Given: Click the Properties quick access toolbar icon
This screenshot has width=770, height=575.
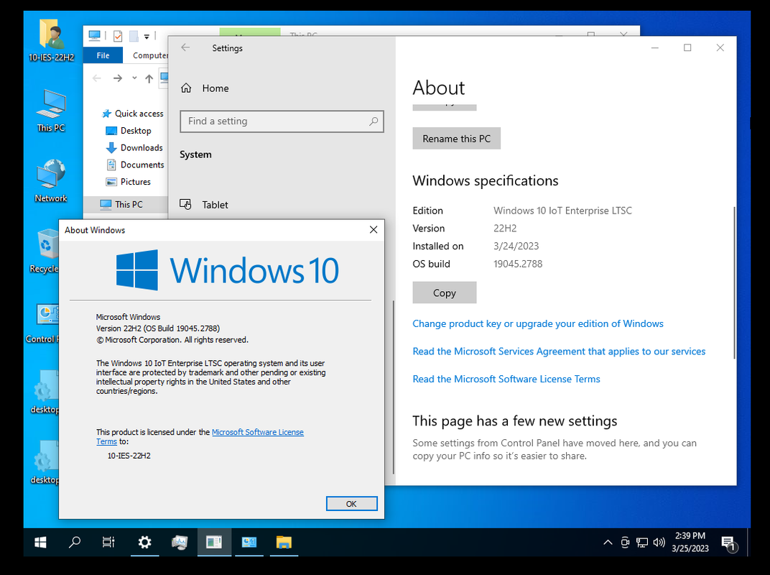Looking at the screenshot, I should [118, 36].
